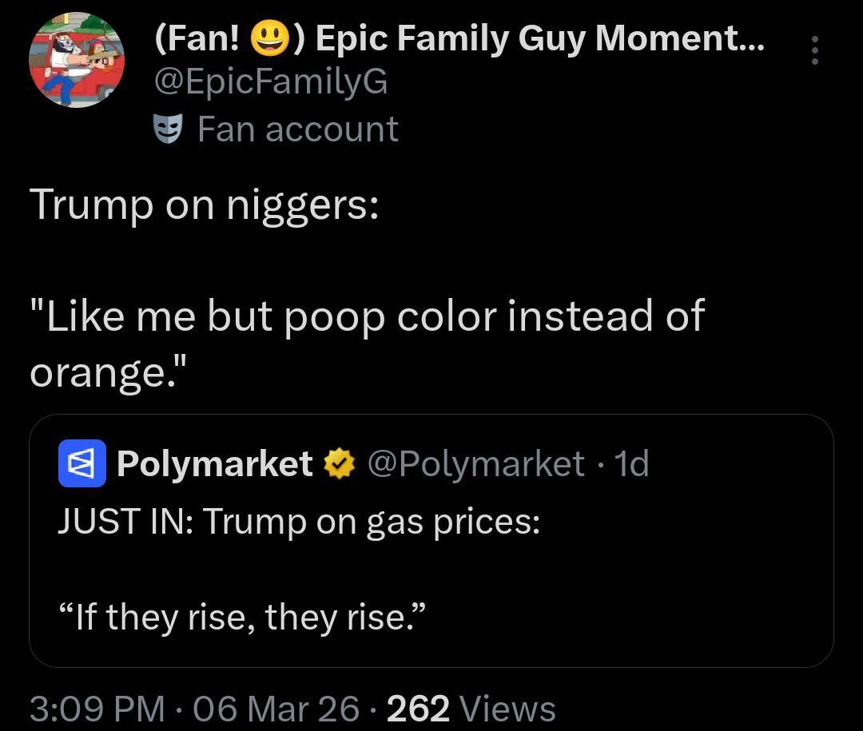Click the Polymarket profile picture icon

click(x=81, y=464)
